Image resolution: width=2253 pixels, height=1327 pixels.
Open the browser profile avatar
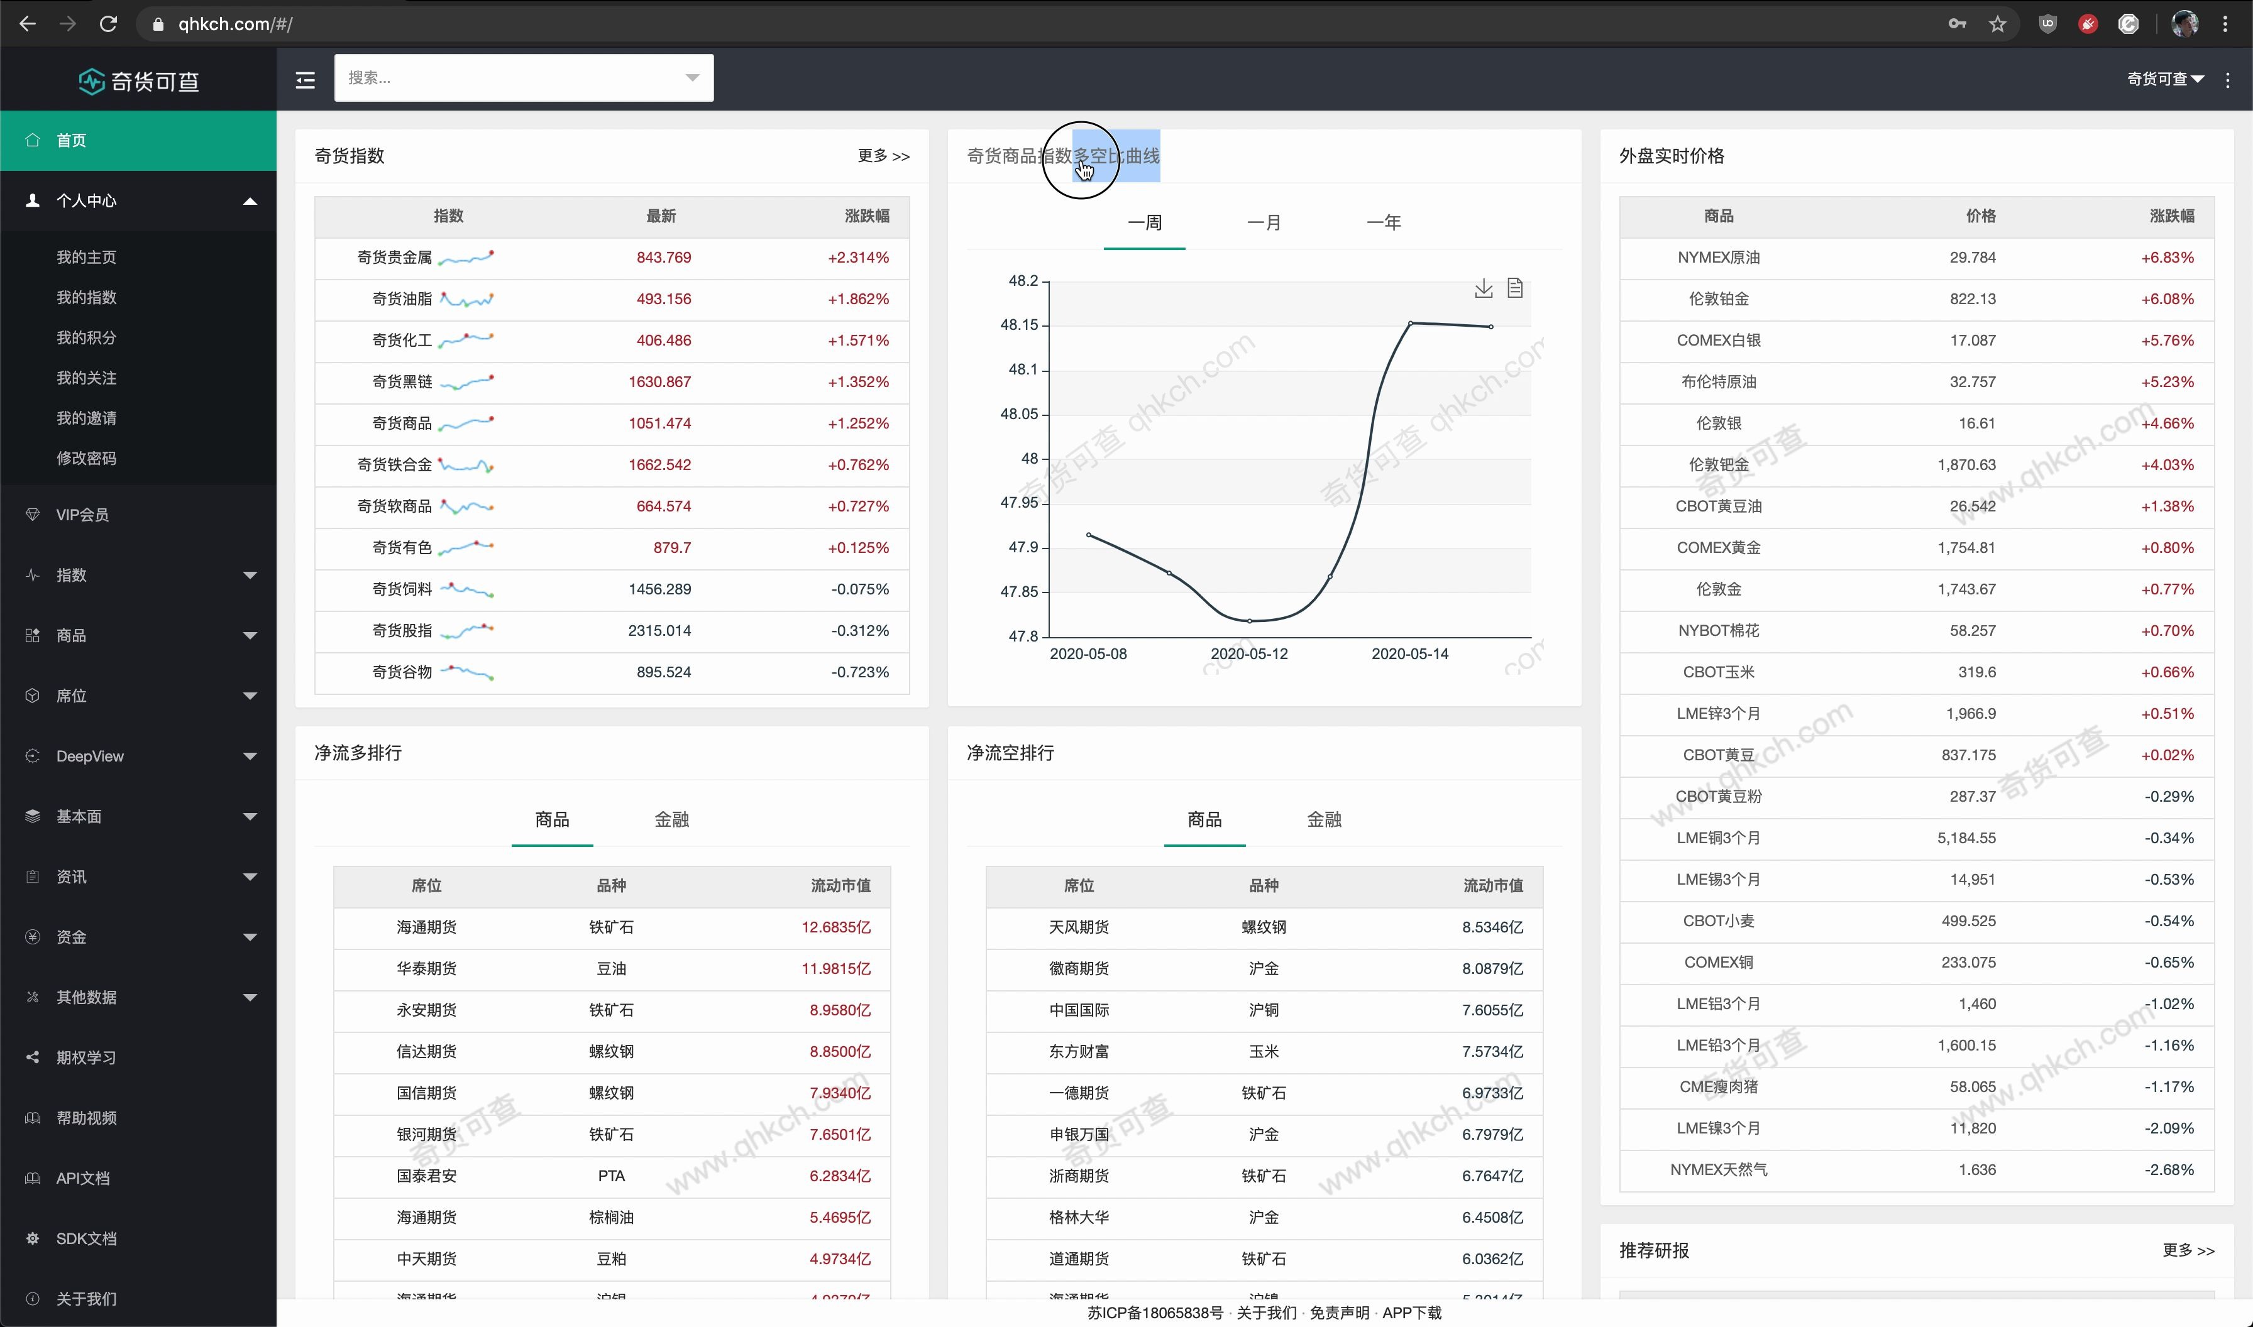click(x=2184, y=24)
